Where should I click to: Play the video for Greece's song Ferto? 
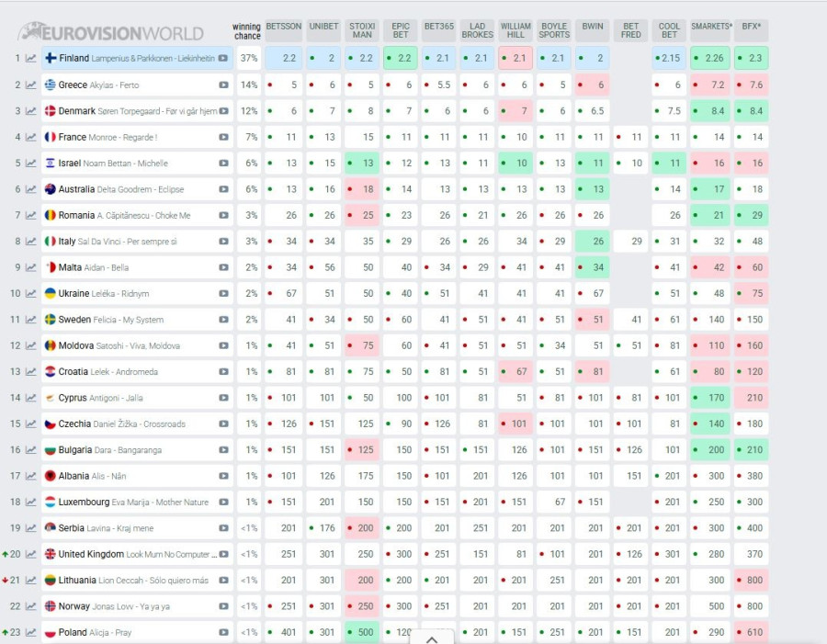click(x=223, y=85)
